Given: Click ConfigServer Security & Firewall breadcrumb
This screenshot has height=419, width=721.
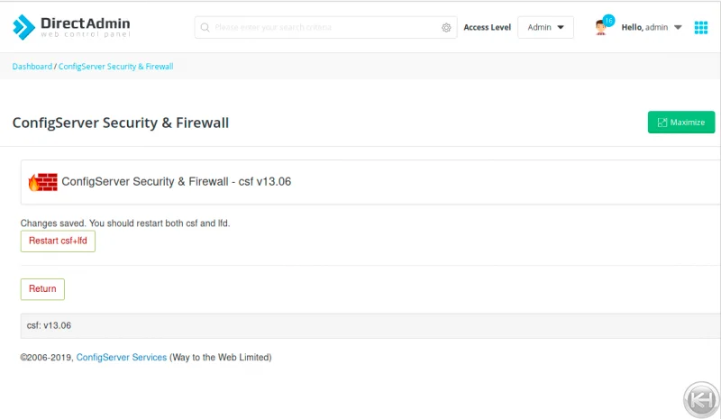Looking at the screenshot, I should [x=116, y=67].
